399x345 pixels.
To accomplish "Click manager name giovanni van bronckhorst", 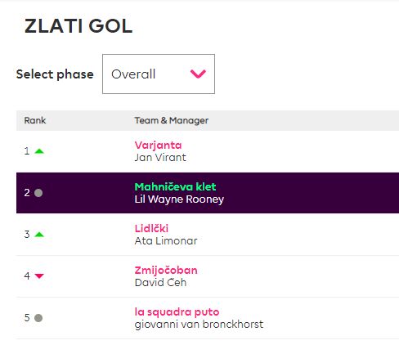I will click(x=199, y=325).
